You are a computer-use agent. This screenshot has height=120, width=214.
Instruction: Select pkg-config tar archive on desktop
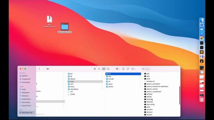click(49, 21)
